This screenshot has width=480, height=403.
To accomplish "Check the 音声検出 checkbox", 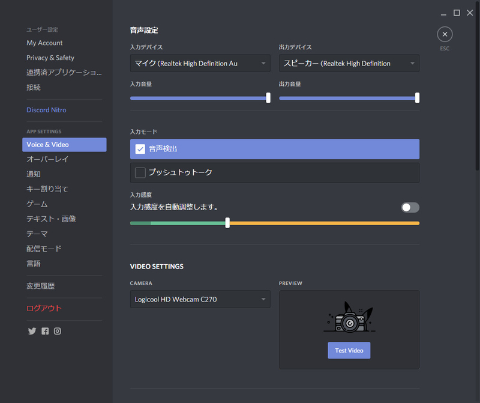I will [x=140, y=149].
